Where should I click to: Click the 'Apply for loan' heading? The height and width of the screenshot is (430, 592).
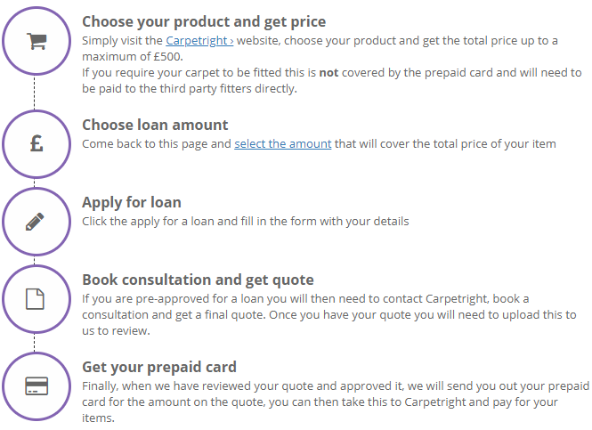[x=132, y=202]
